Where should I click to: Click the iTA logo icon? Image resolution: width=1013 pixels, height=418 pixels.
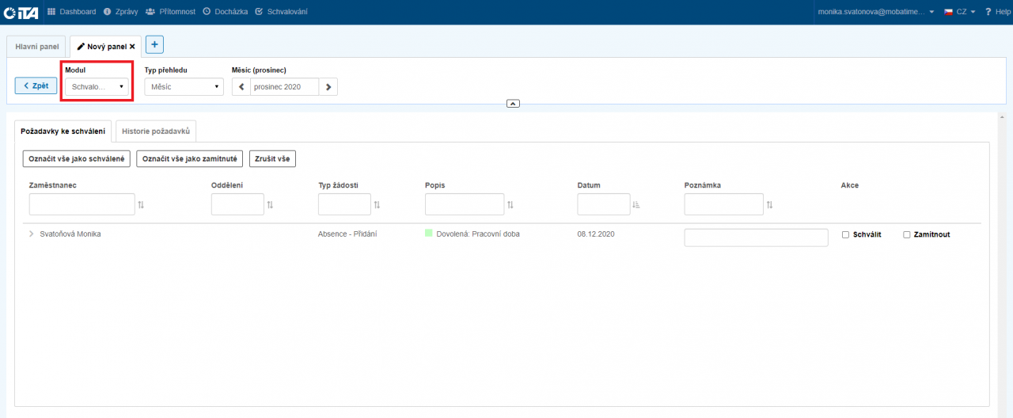(x=20, y=12)
